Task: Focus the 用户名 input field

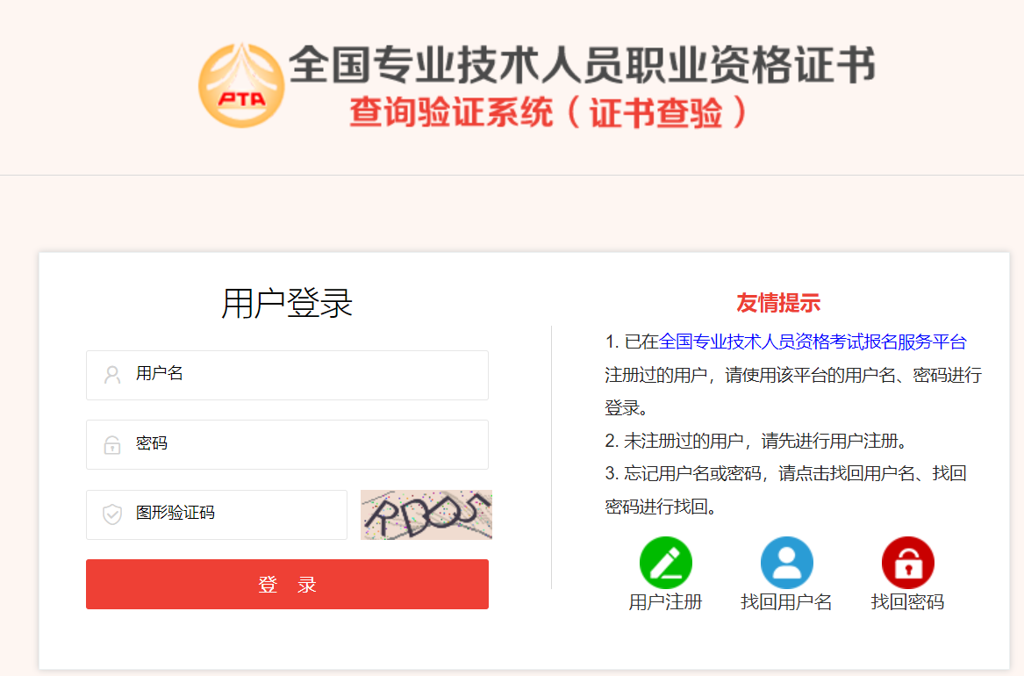Action: [287, 375]
